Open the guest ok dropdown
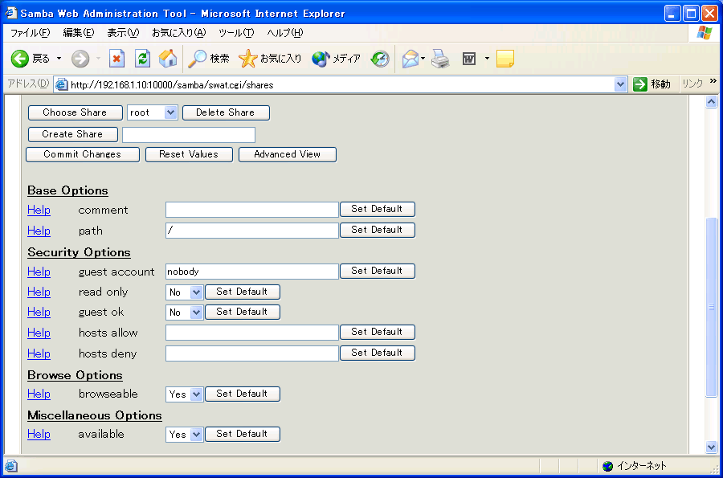Image resolution: width=723 pixels, height=478 pixels. (x=184, y=312)
